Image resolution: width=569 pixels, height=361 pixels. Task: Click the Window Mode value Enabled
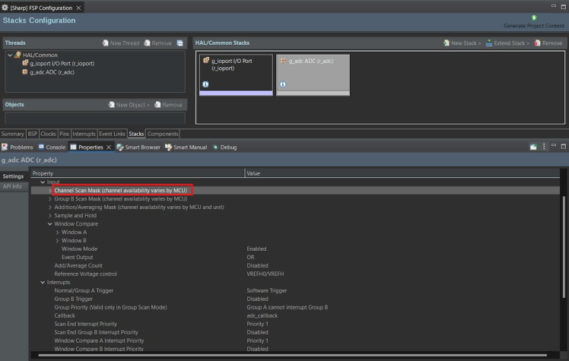[x=256, y=249]
